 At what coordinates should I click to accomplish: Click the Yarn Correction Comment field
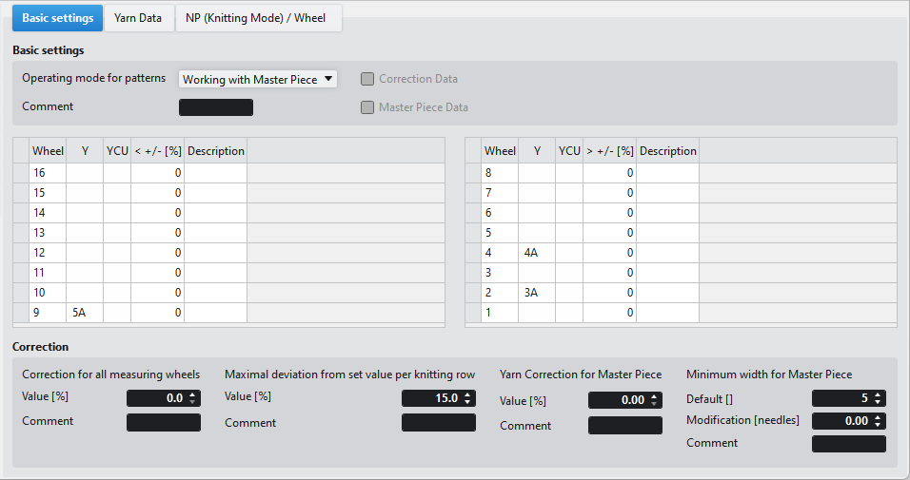pyautogui.click(x=624, y=426)
